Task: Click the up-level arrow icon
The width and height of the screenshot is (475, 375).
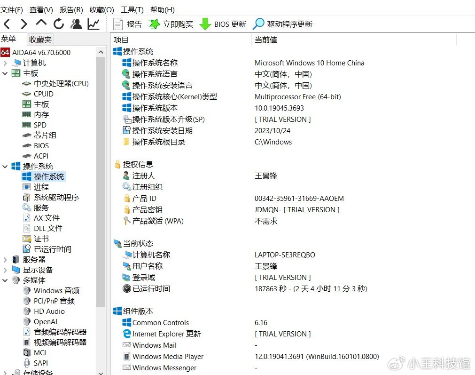Action: (41, 23)
